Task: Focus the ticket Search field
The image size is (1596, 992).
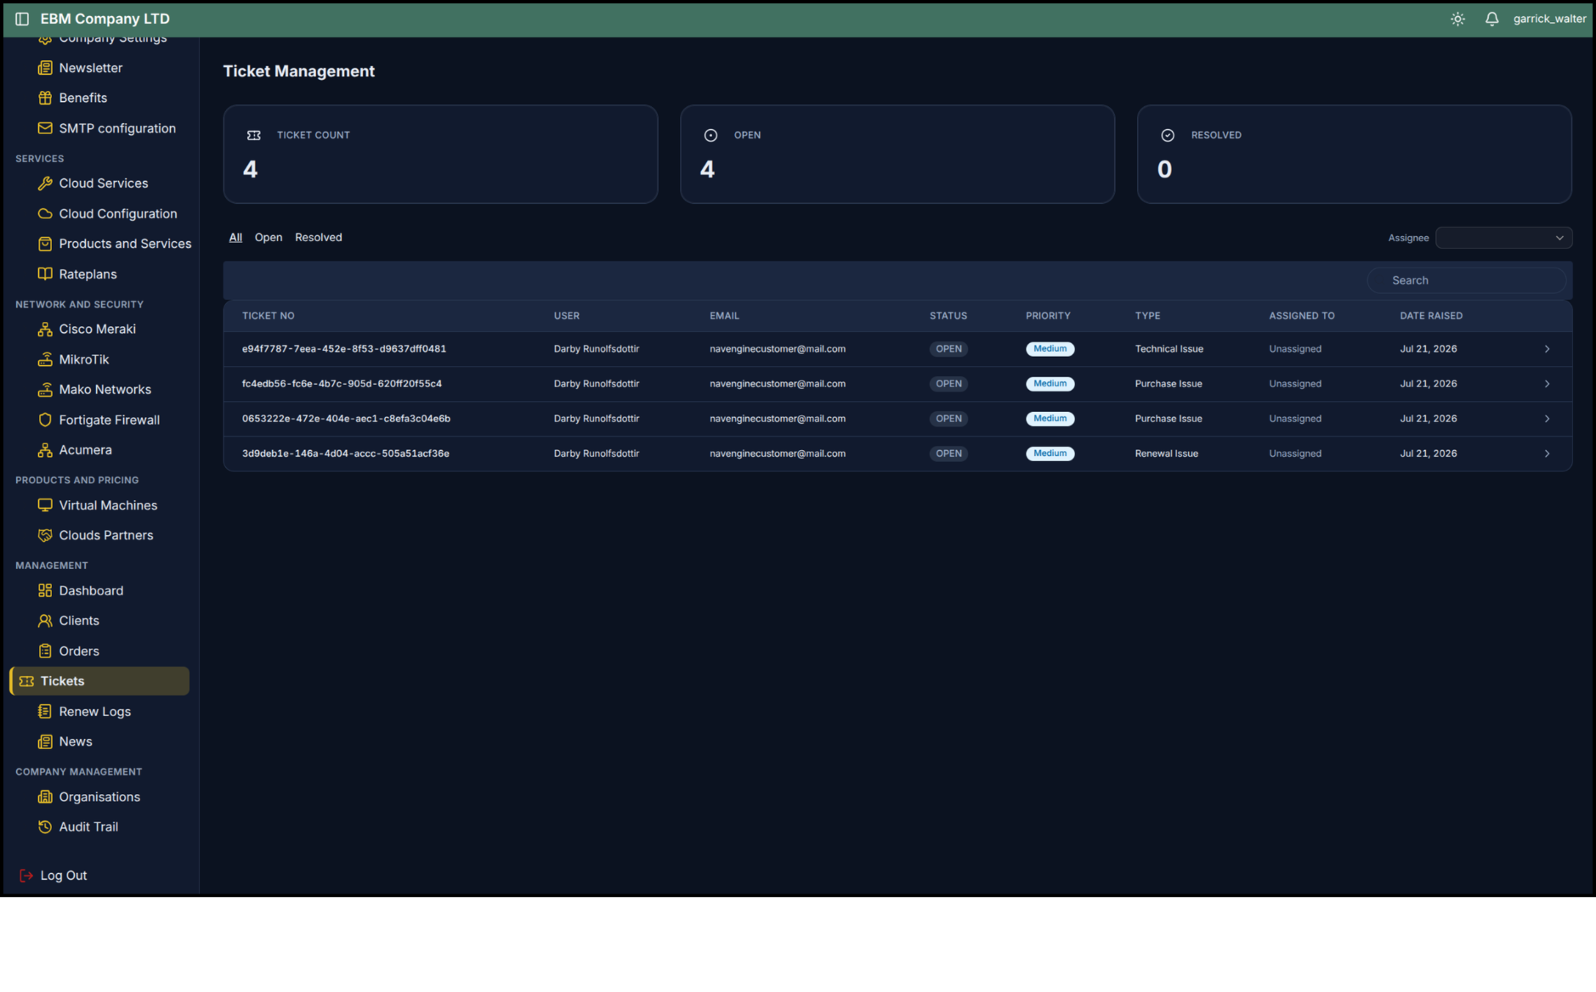Action: [1466, 280]
